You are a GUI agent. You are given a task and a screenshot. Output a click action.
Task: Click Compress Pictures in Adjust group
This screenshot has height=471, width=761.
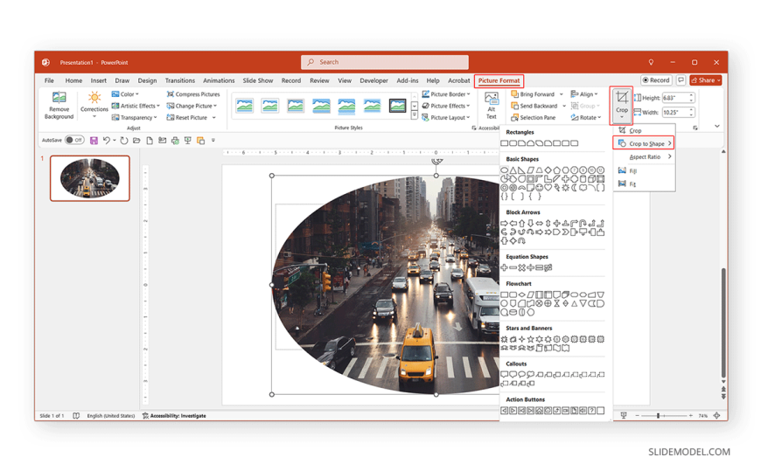(x=193, y=94)
